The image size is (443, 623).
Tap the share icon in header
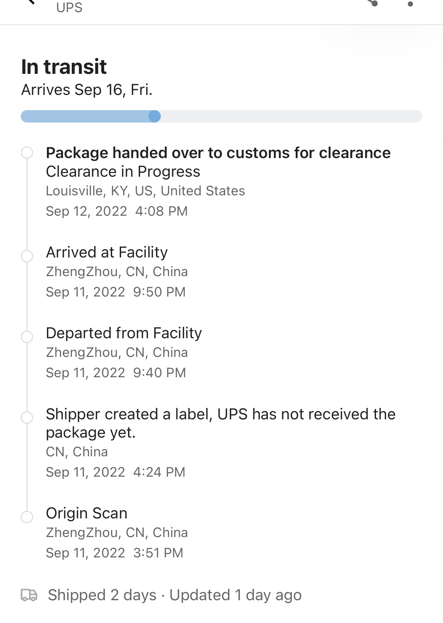[x=373, y=3]
